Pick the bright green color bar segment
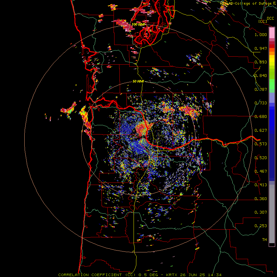The width and height of the screenshot is (277, 277). pos(272,84)
